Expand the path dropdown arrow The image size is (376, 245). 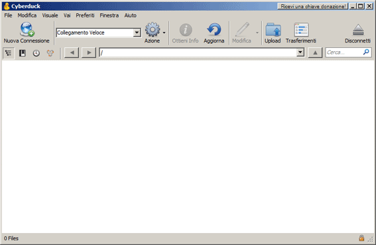click(x=300, y=52)
